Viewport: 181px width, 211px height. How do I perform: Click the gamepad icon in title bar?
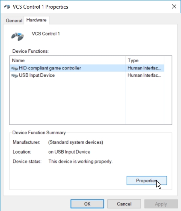[7, 6]
